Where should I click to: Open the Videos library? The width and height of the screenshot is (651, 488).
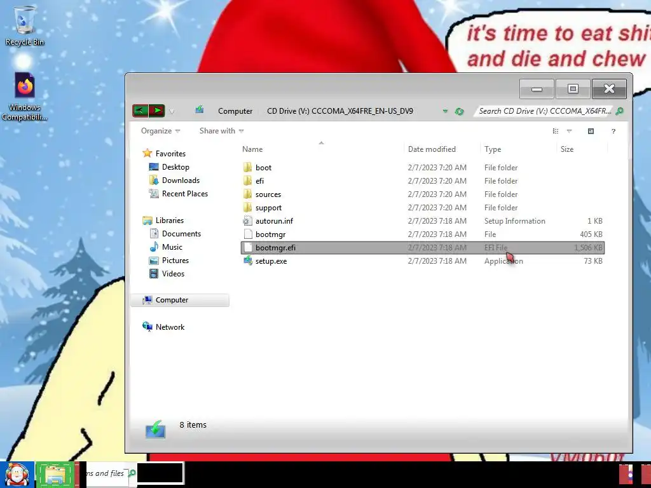(x=173, y=273)
